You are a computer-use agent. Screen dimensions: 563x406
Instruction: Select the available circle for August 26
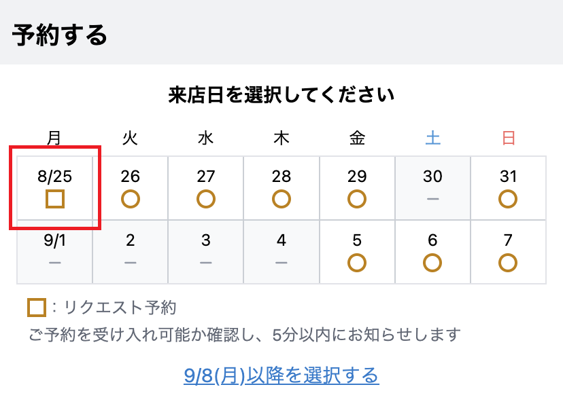tap(131, 199)
